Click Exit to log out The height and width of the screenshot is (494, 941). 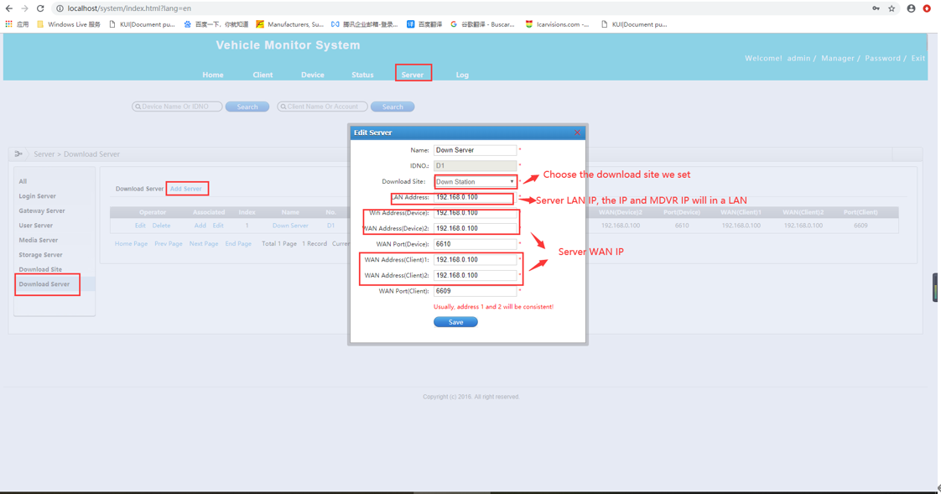click(x=918, y=58)
